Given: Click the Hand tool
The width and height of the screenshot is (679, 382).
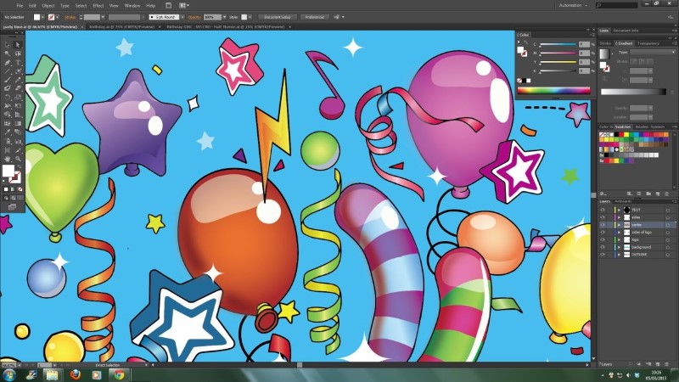Looking at the screenshot, I should pos(7,158).
